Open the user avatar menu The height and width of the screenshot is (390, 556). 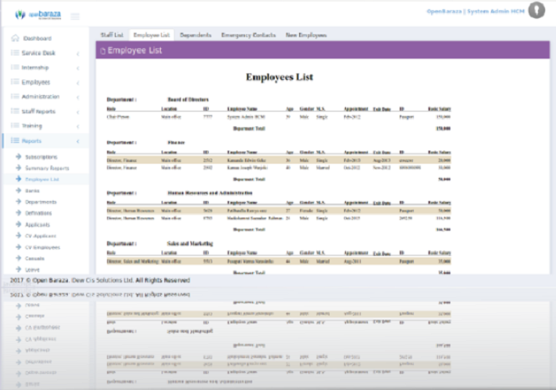pos(536,10)
